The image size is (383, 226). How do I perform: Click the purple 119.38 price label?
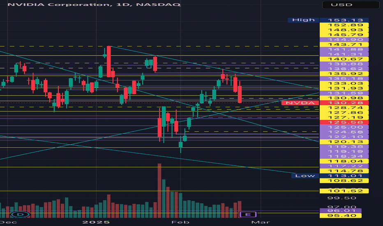click(344, 147)
